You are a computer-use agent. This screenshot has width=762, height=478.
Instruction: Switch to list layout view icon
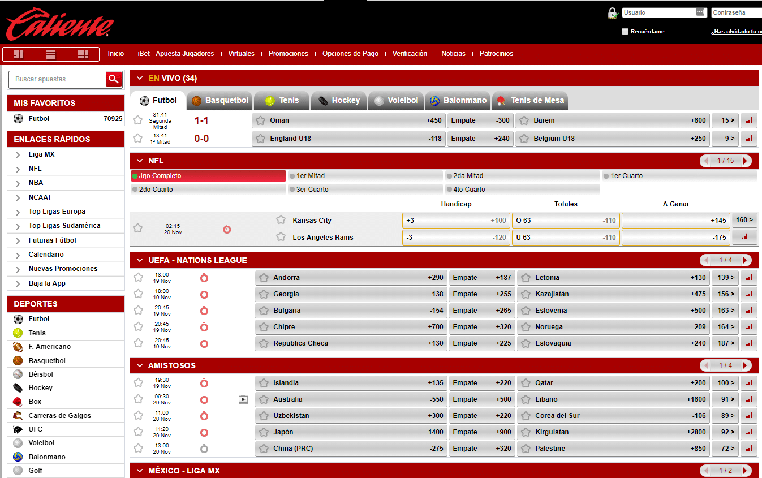click(51, 54)
